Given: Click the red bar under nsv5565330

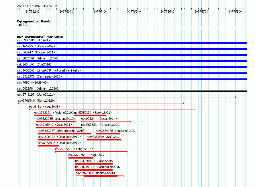Looking at the screenshot, I should pyautogui.click(x=90, y=115).
